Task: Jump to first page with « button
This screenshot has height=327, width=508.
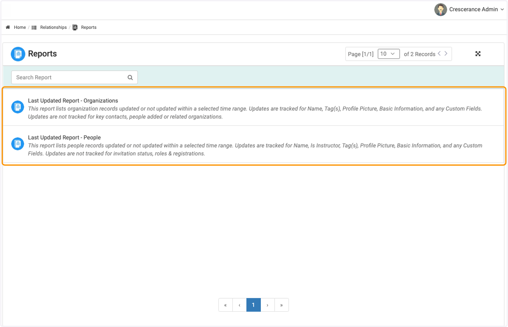Action: (x=226, y=305)
